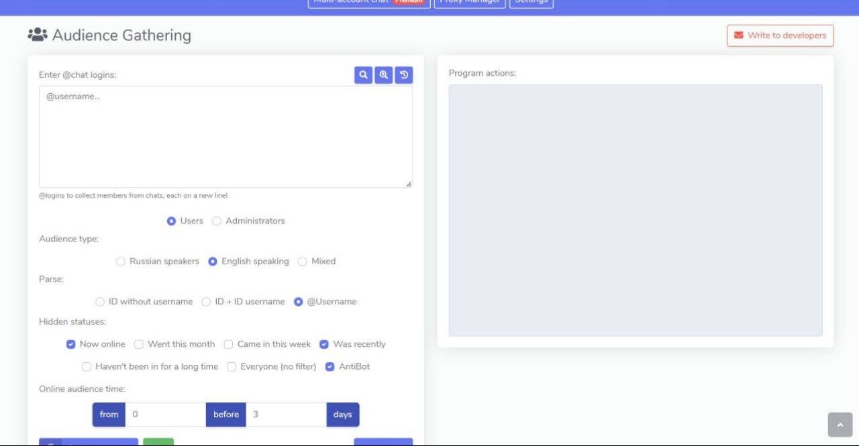The image size is (859, 446).
Task: Click the history clock icon button
Action: tap(404, 75)
